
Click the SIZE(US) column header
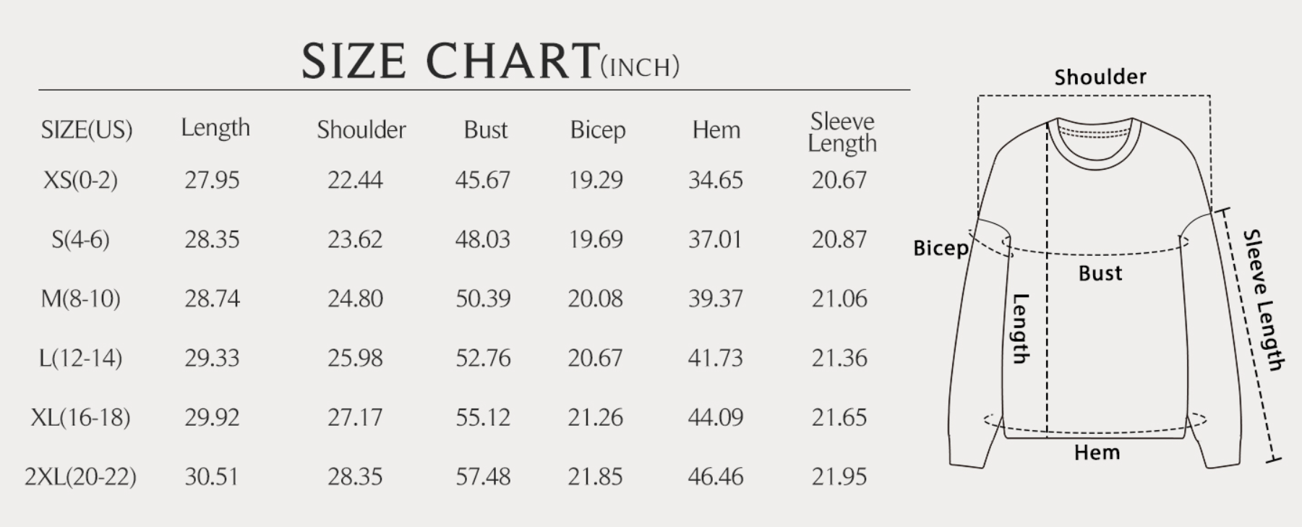click(87, 130)
